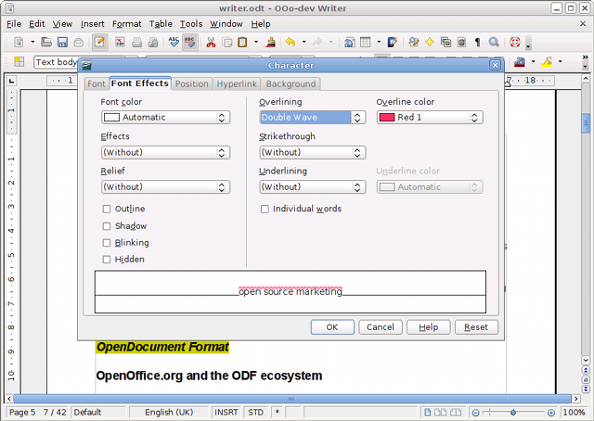
Task: Open Overline color Red 1 selector
Action: pos(429,118)
